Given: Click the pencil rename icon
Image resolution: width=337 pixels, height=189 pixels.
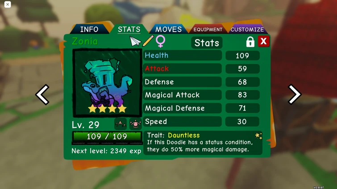Looking at the screenshot, I should pyautogui.click(x=148, y=41).
